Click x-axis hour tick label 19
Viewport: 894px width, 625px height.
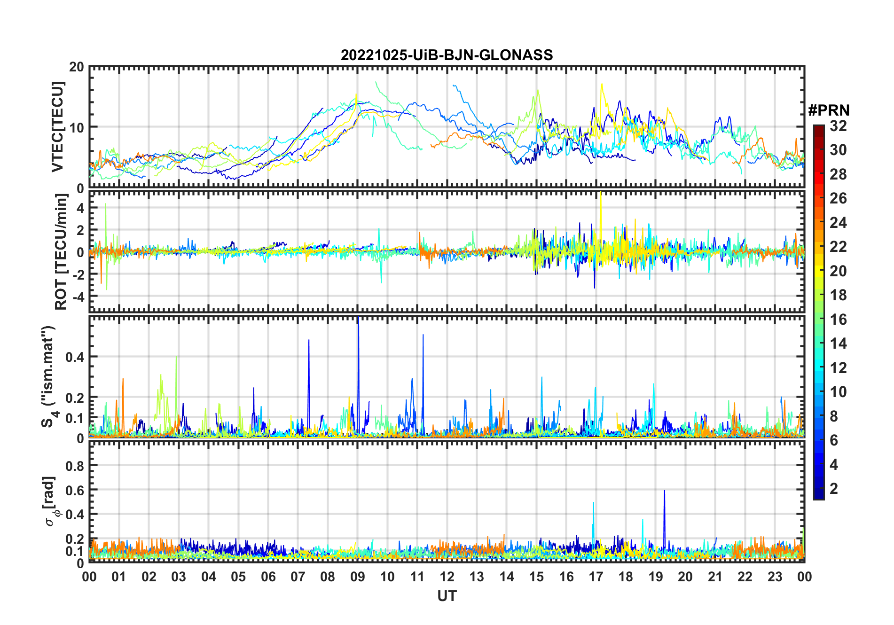[656, 577]
